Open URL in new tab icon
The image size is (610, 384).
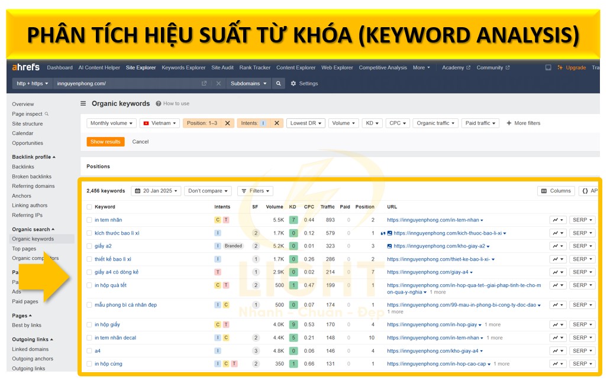point(204,83)
